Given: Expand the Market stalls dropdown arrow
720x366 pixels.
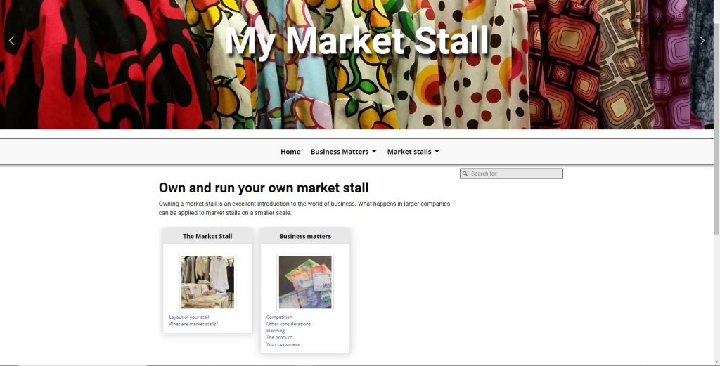Looking at the screenshot, I should coord(437,151).
